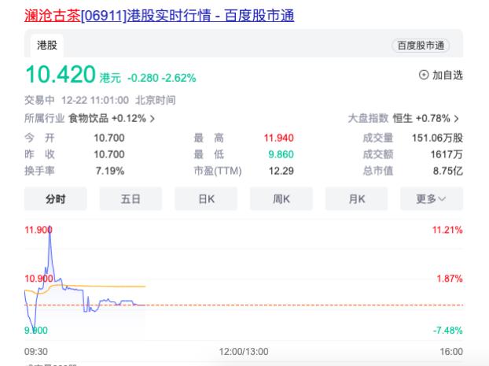Click the plus icon beside 加自选

(424, 76)
